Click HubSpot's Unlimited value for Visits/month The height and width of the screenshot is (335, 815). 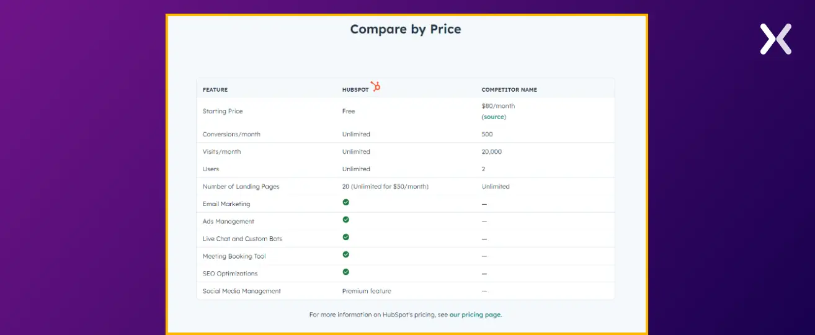point(356,151)
